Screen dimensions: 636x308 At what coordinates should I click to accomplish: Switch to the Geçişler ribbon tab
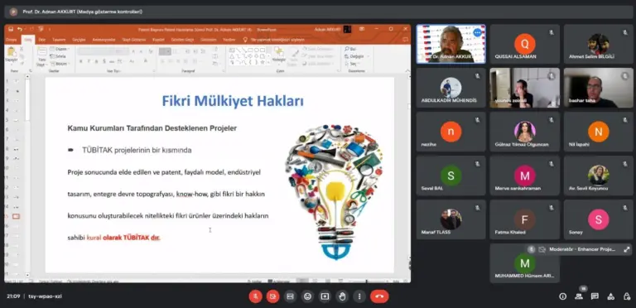click(79, 40)
